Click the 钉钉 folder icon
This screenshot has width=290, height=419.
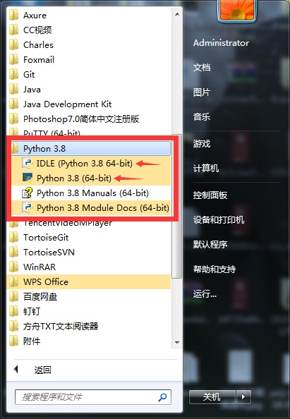(x=13, y=311)
